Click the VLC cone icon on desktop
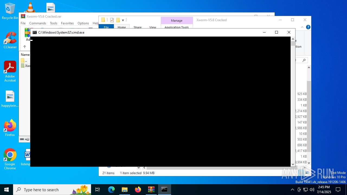Viewport: 347px width, 195px height. pyautogui.click(x=30, y=7)
